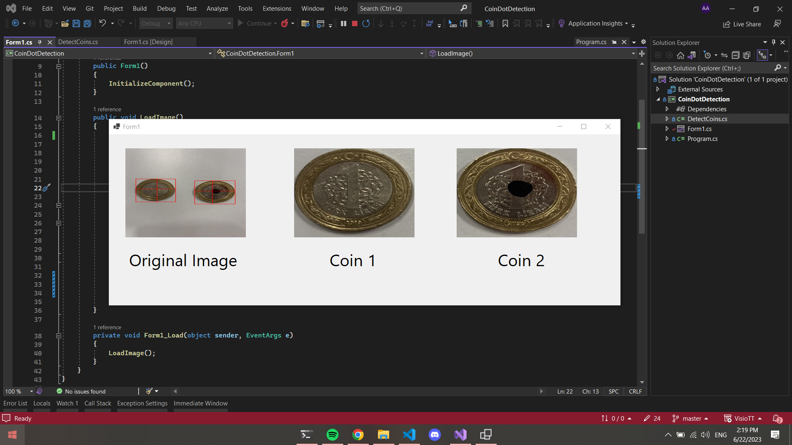792x445 pixels.
Task: Collapse the LoadImage method outlining box
Action: (59, 118)
